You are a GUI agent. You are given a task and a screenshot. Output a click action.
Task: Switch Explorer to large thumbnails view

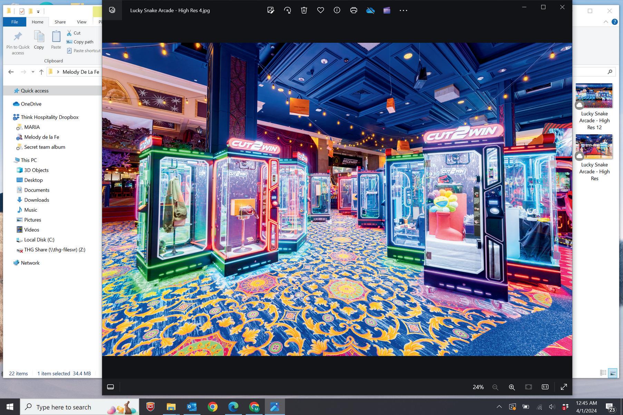613,373
